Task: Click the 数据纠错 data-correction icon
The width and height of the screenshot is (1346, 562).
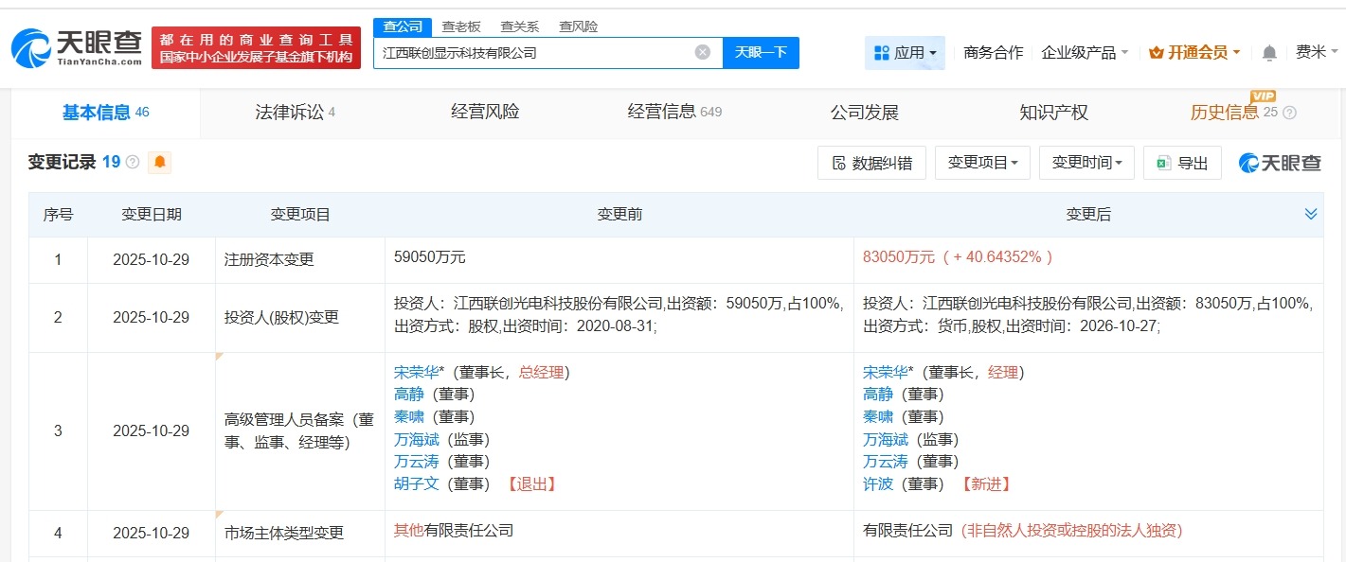Action: [837, 163]
